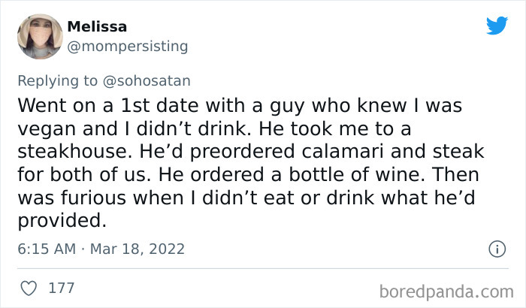The image size is (526, 308).
Task: Like the tweet with heart icon
Action: (28, 287)
